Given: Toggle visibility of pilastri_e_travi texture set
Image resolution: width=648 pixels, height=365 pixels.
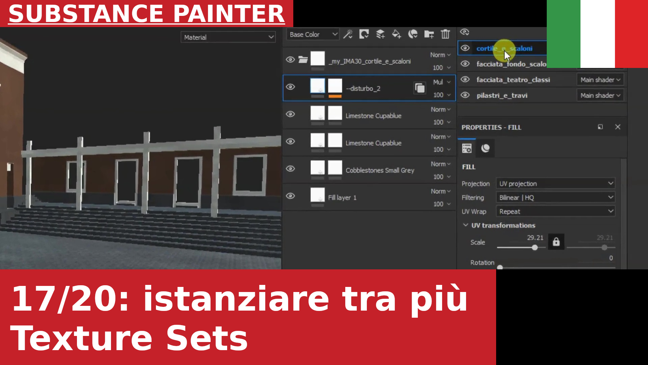Looking at the screenshot, I should pyautogui.click(x=465, y=95).
